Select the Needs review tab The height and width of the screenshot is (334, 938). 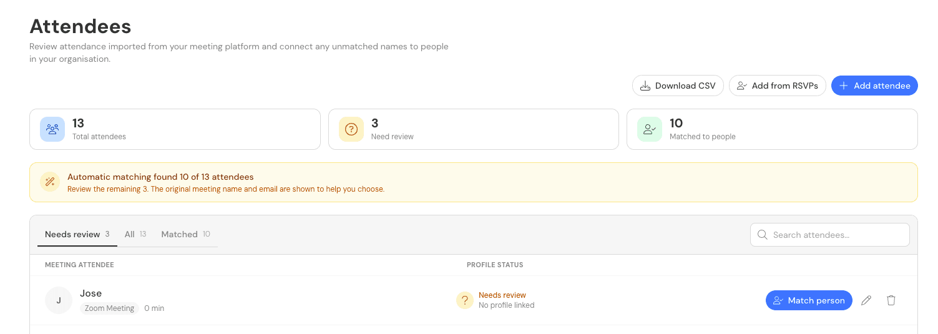[77, 234]
